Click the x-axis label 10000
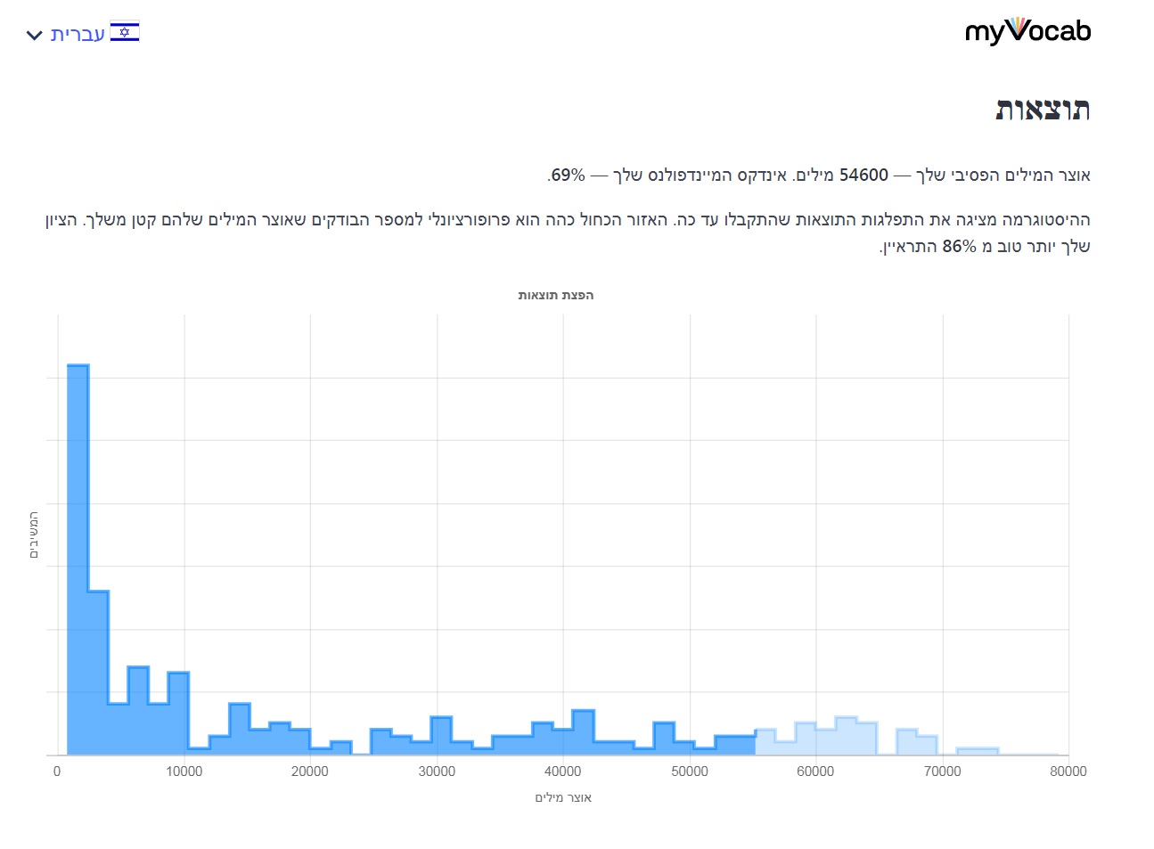 pyautogui.click(x=184, y=771)
